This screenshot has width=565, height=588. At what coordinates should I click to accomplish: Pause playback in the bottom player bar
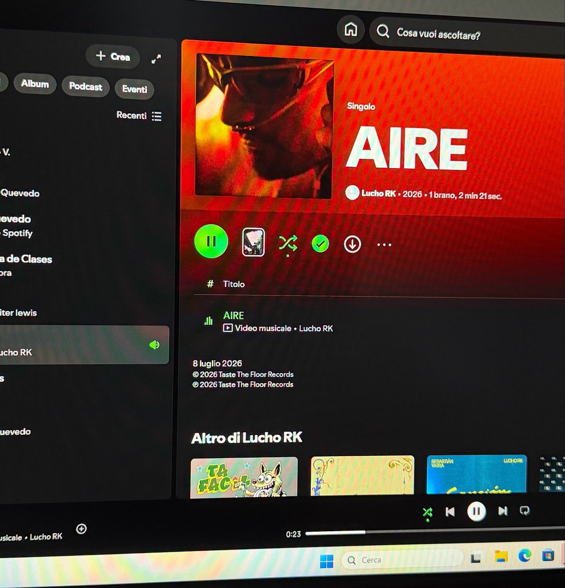click(476, 512)
